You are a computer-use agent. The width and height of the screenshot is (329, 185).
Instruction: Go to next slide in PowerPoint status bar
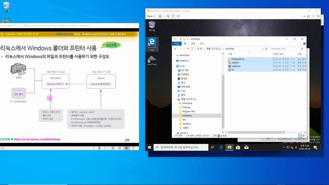pos(105,148)
